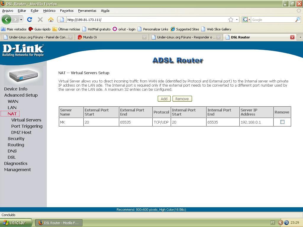Select Advanced Setup in sidebar
The width and height of the screenshot is (303, 227).
[21, 95]
